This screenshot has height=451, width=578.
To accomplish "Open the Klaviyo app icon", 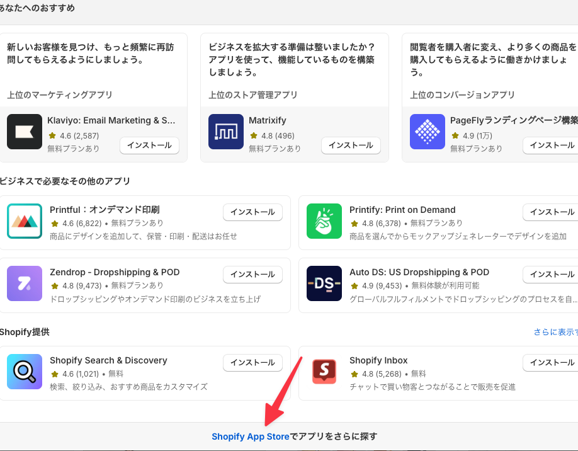I will [x=25, y=132].
